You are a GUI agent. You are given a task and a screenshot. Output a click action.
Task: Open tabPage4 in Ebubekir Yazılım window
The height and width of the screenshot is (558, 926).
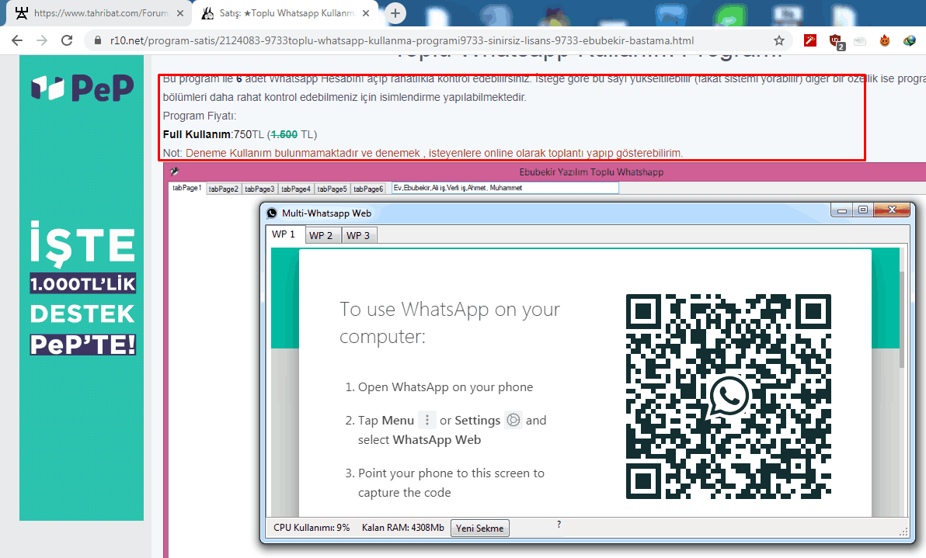296,189
